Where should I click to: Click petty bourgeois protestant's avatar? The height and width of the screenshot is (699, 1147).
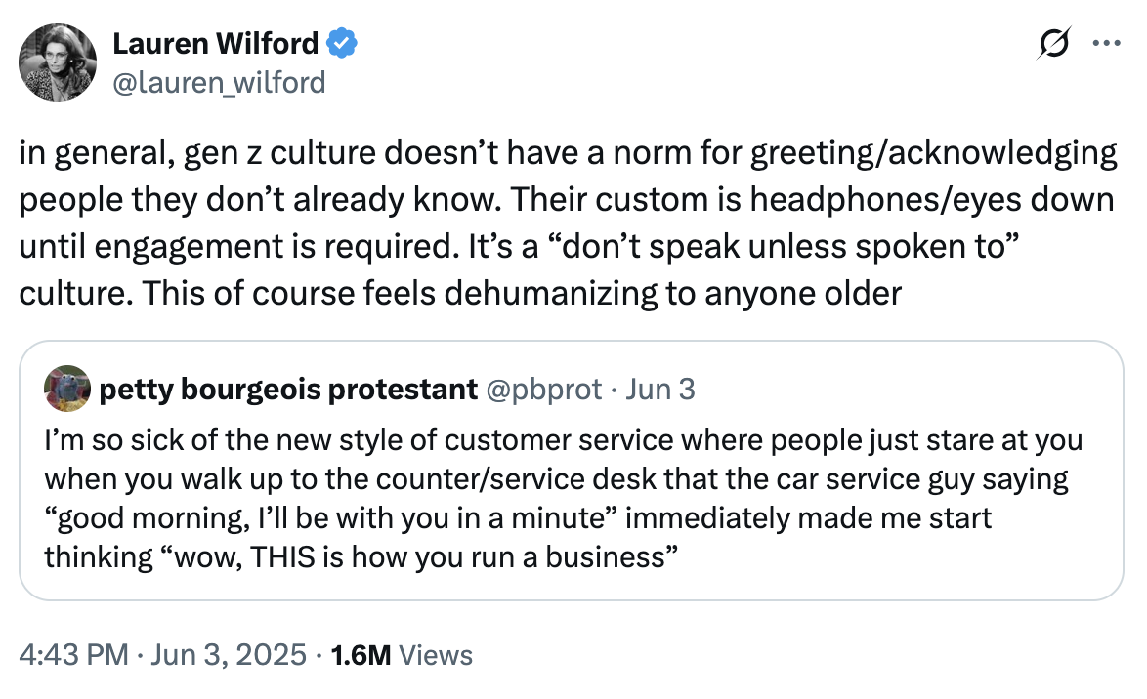coord(67,389)
